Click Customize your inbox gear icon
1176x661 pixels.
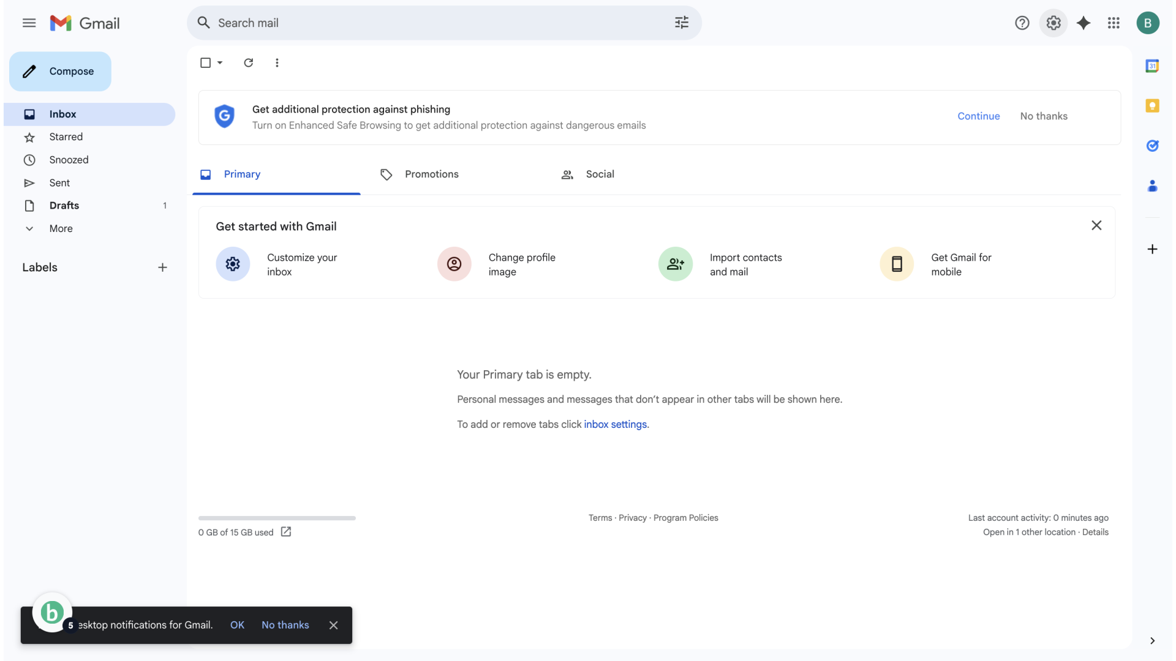click(x=233, y=264)
